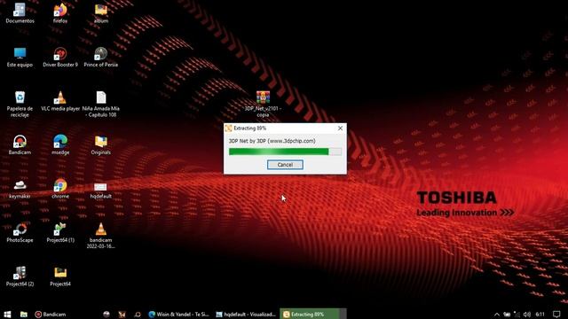Select the bandicam 2022-03-16 video file
The image size is (568, 319).
click(100, 236)
